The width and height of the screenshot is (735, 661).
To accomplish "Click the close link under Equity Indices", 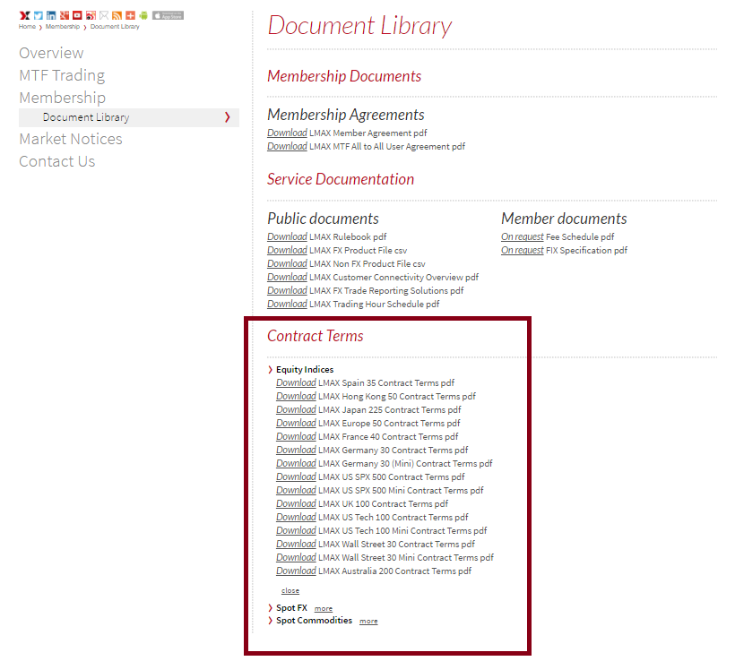I will [x=290, y=591].
